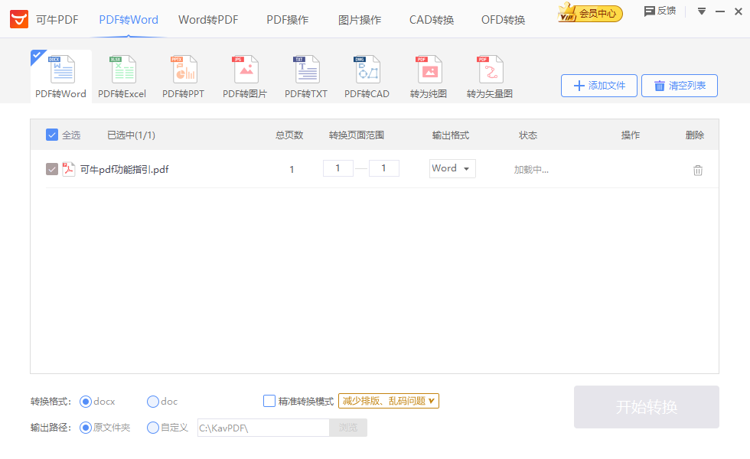The height and width of the screenshot is (459, 750).
Task: Choose the doc format radio button
Action: (153, 402)
